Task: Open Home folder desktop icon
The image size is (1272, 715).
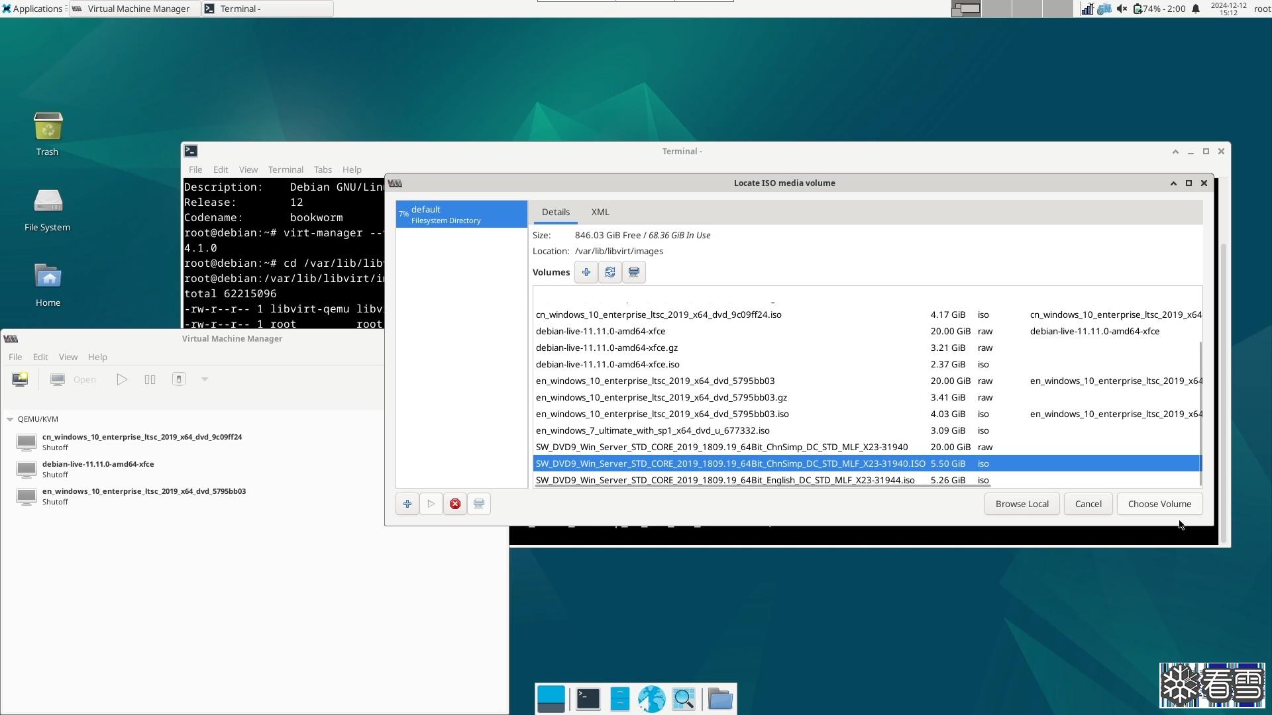Action: pos(48,285)
